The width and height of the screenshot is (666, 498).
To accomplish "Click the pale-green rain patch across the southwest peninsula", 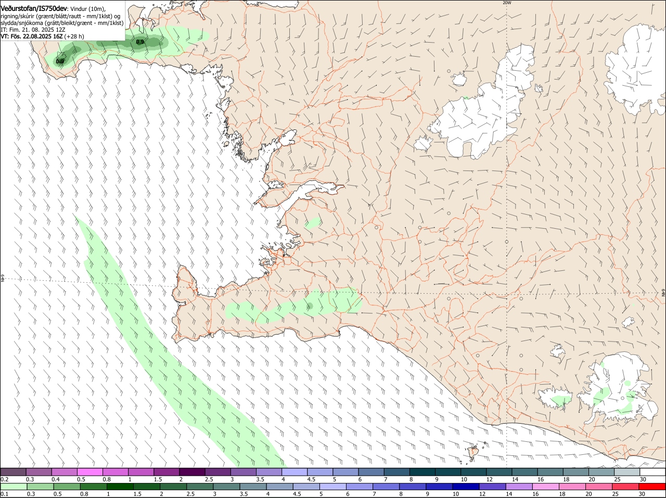I will click(x=294, y=306).
